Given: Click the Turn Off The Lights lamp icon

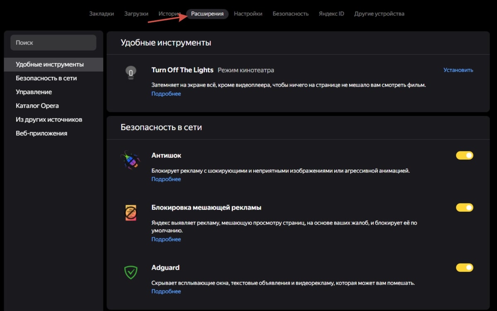Looking at the screenshot, I should 131,73.
